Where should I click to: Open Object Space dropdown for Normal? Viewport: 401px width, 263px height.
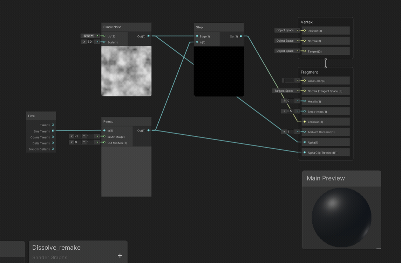tap(285, 41)
